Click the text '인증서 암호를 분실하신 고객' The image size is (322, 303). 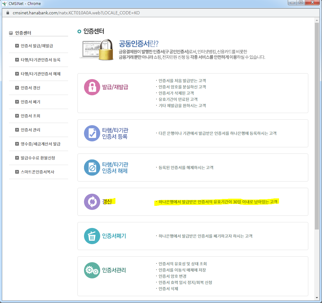point(182,87)
